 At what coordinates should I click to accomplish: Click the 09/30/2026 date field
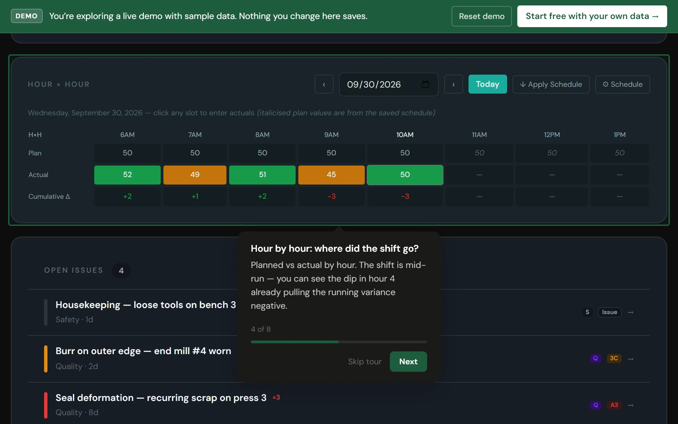pos(388,84)
